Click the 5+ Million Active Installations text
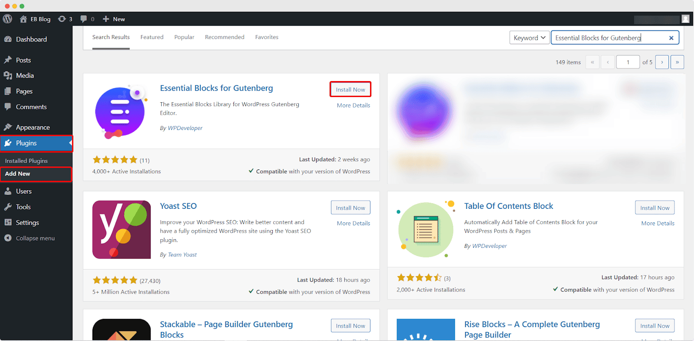This screenshot has width=694, height=341. [x=131, y=292]
